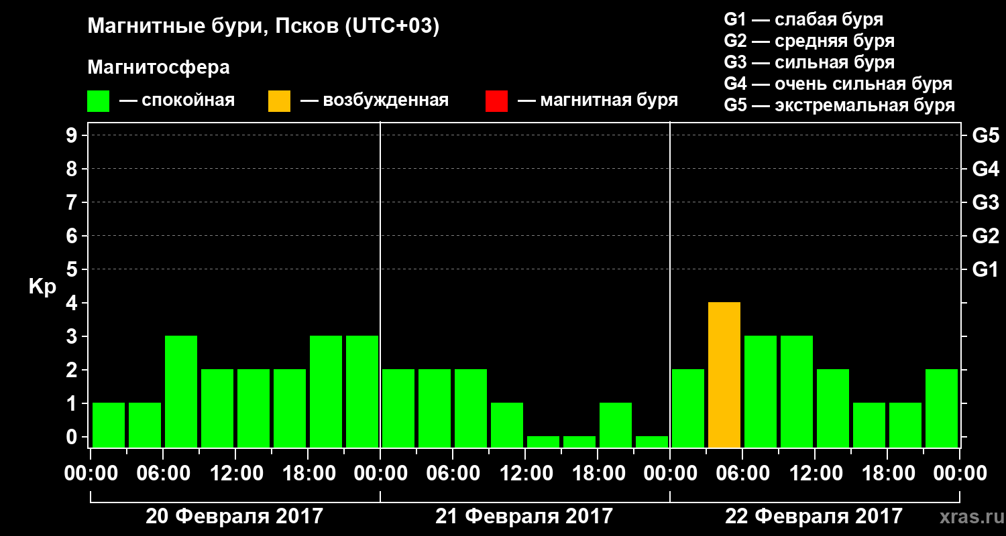Click the 12:00 time label for 22 February

[x=815, y=474]
